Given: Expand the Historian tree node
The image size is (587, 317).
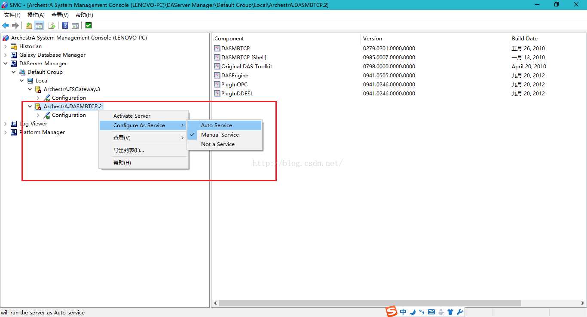Looking at the screenshot, I should pos(6,46).
